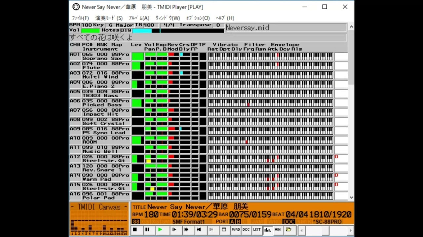Screen dimensions: 423x237
Task: Open the ファイル(F) menu
Action: pos(80,18)
